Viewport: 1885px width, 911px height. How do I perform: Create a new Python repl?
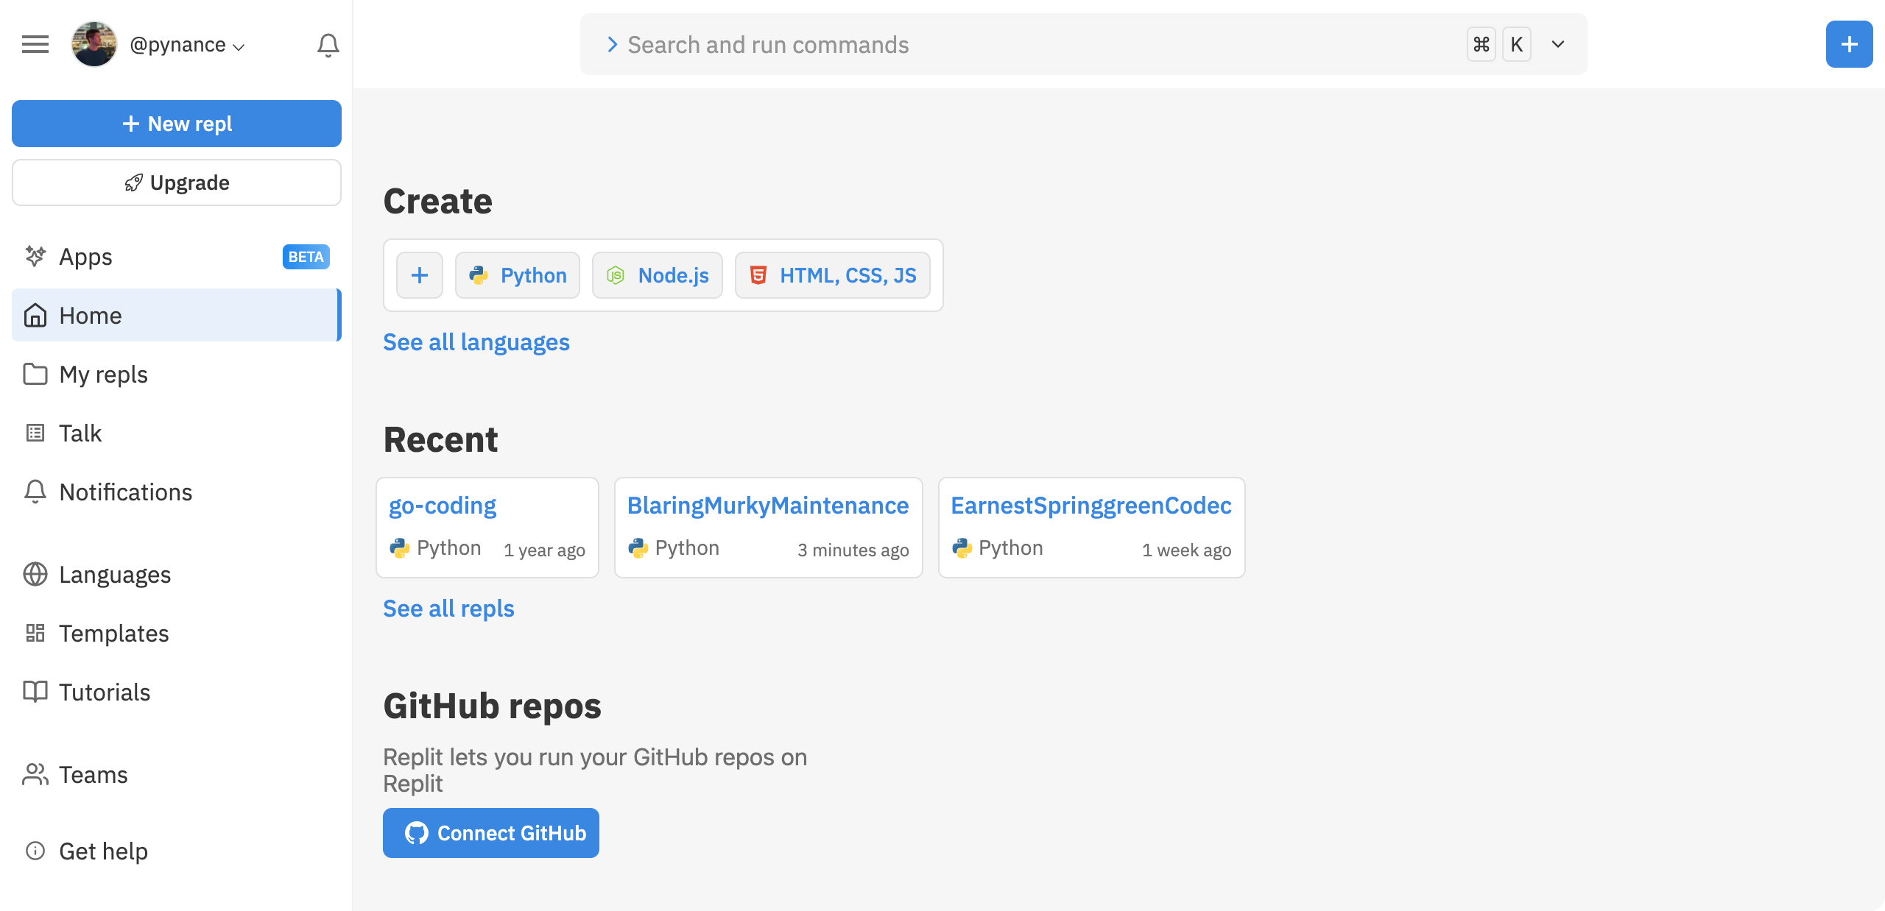click(x=518, y=275)
